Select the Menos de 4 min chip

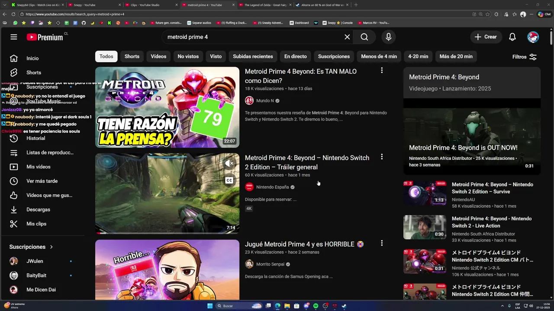tap(379, 57)
